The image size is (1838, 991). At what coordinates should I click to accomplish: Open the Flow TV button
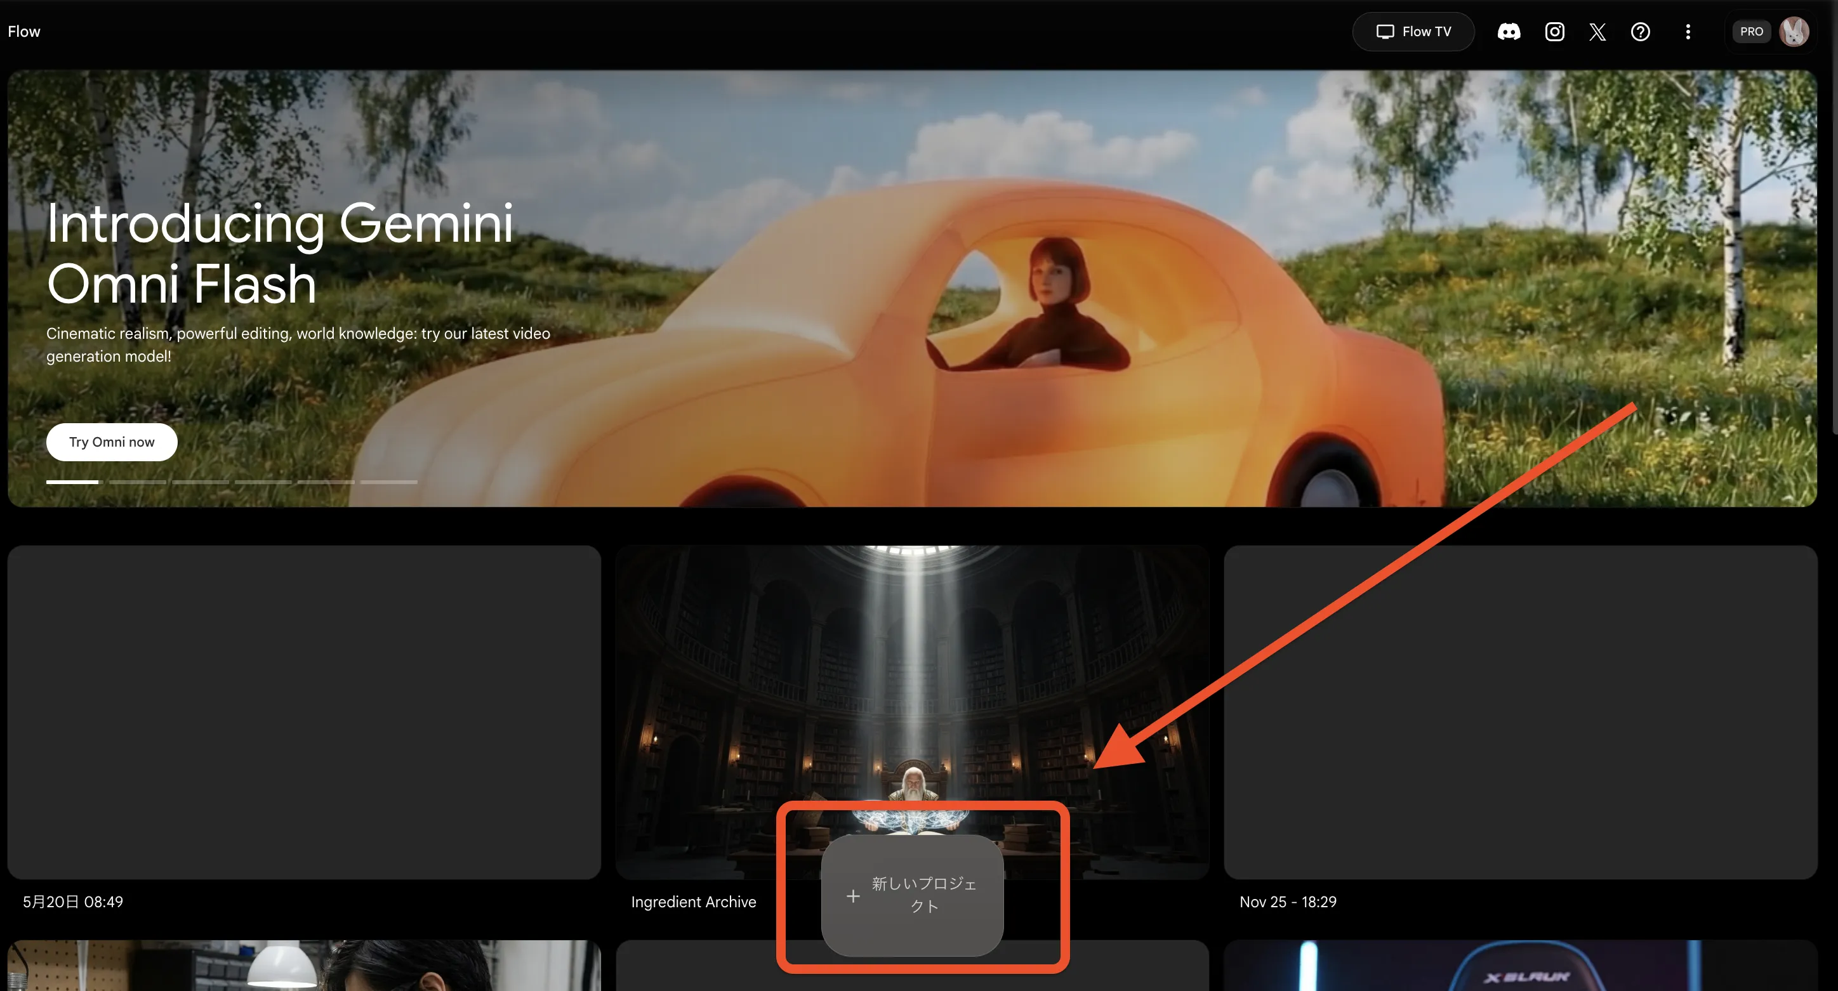coord(1413,31)
